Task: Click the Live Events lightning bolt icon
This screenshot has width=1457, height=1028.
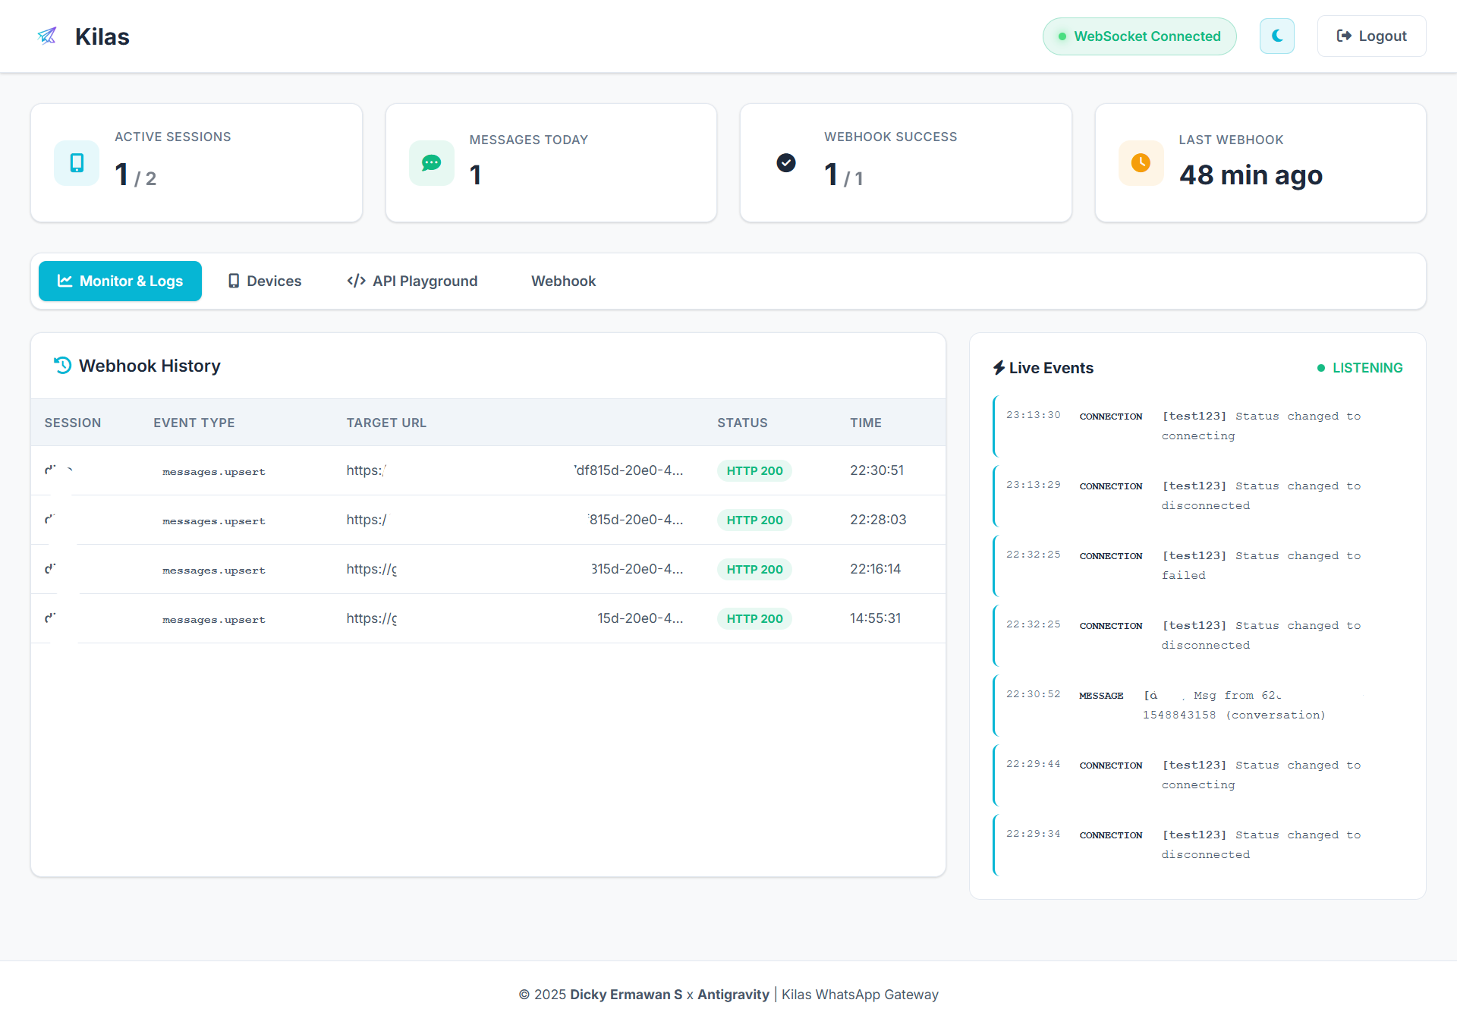Action: click(999, 368)
